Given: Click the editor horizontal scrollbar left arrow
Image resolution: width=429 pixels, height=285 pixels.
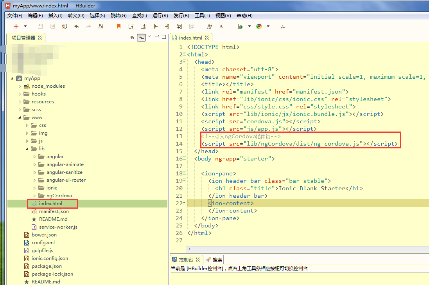Looking at the screenshot, I should click(189, 249).
